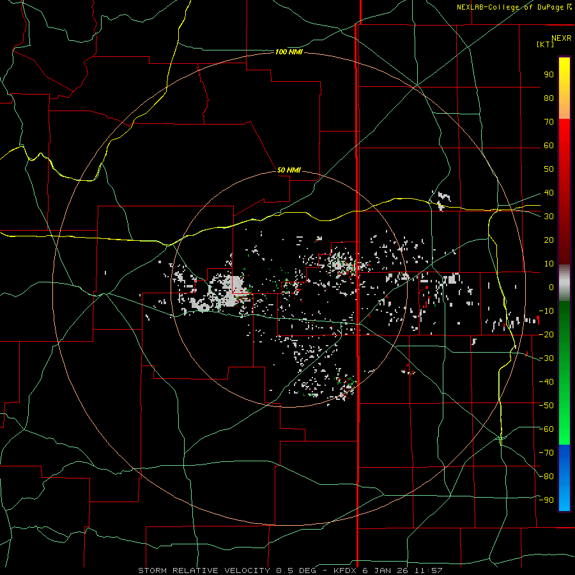Click the -30 scale value
Screen dimensions: 575x575
click(546, 358)
